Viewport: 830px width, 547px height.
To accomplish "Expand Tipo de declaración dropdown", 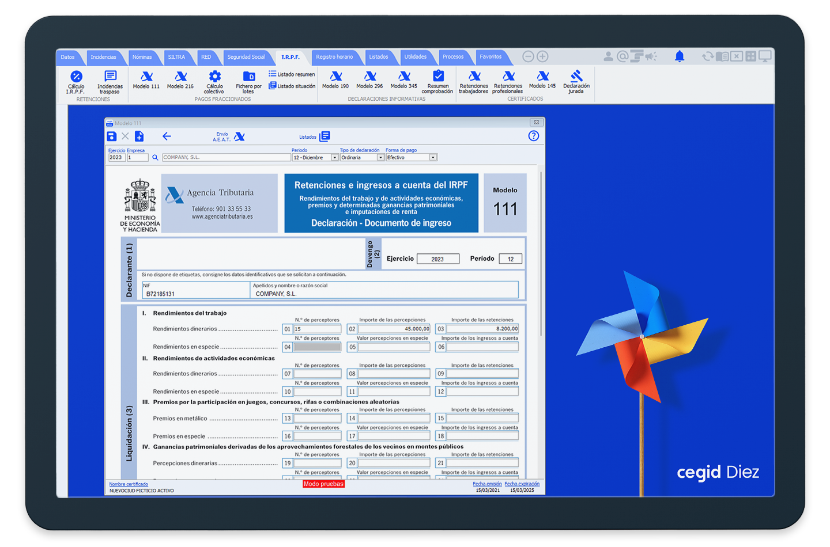I will [380, 158].
